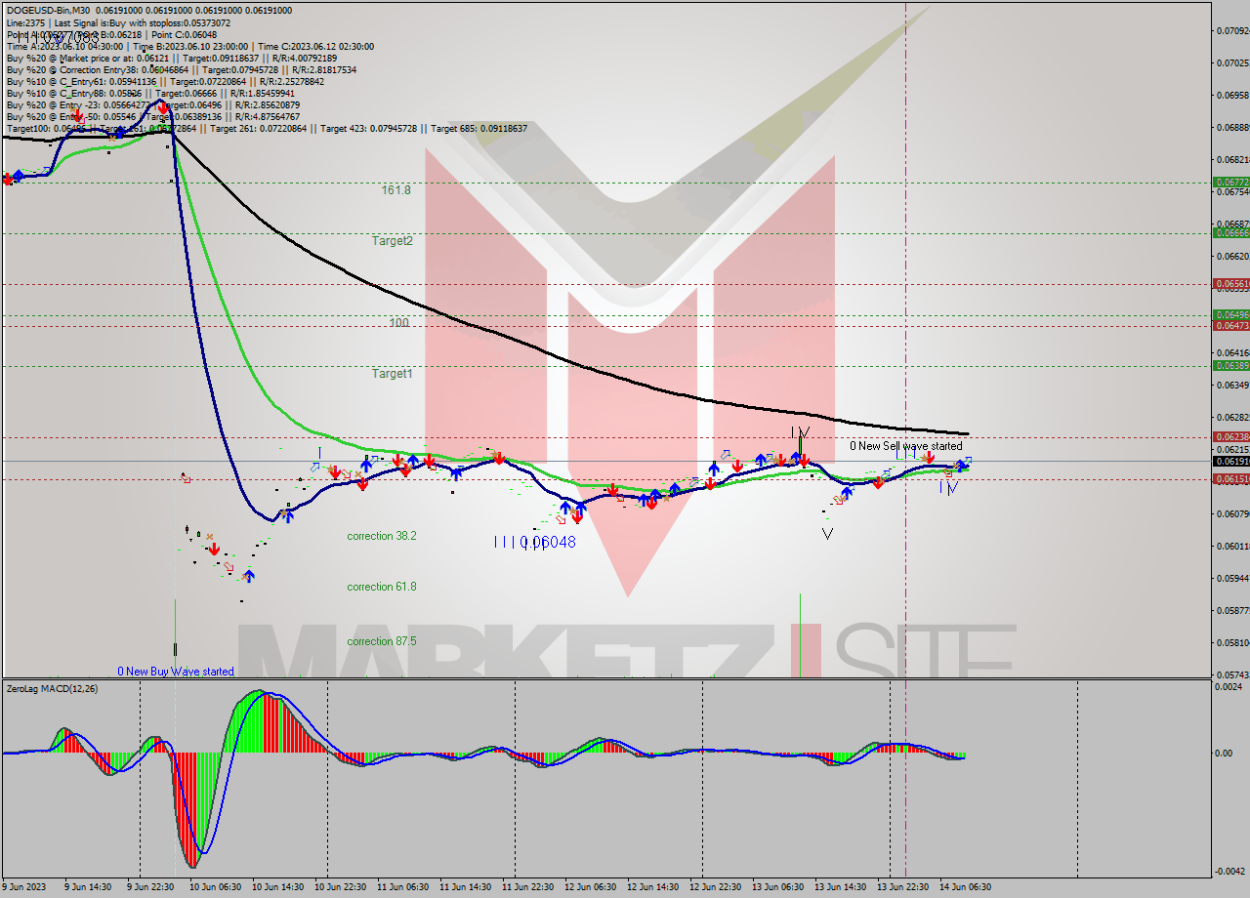
Task: Click '10 Jun 14:30' on time axis
Action: pos(277,886)
